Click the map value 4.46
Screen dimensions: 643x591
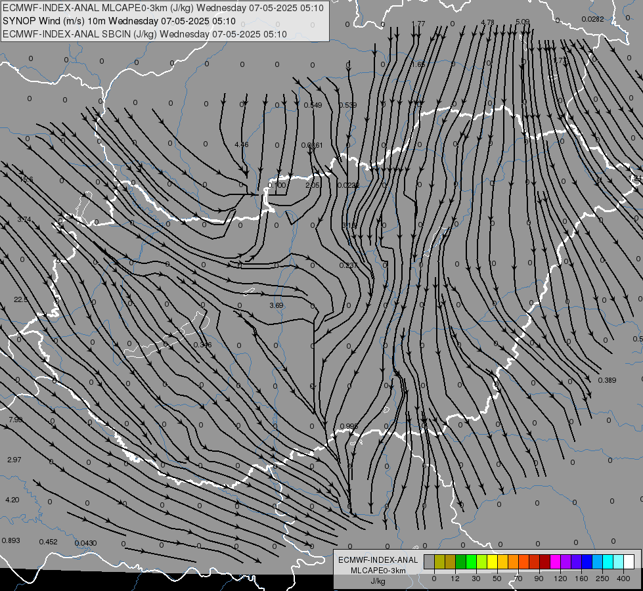[242, 144]
